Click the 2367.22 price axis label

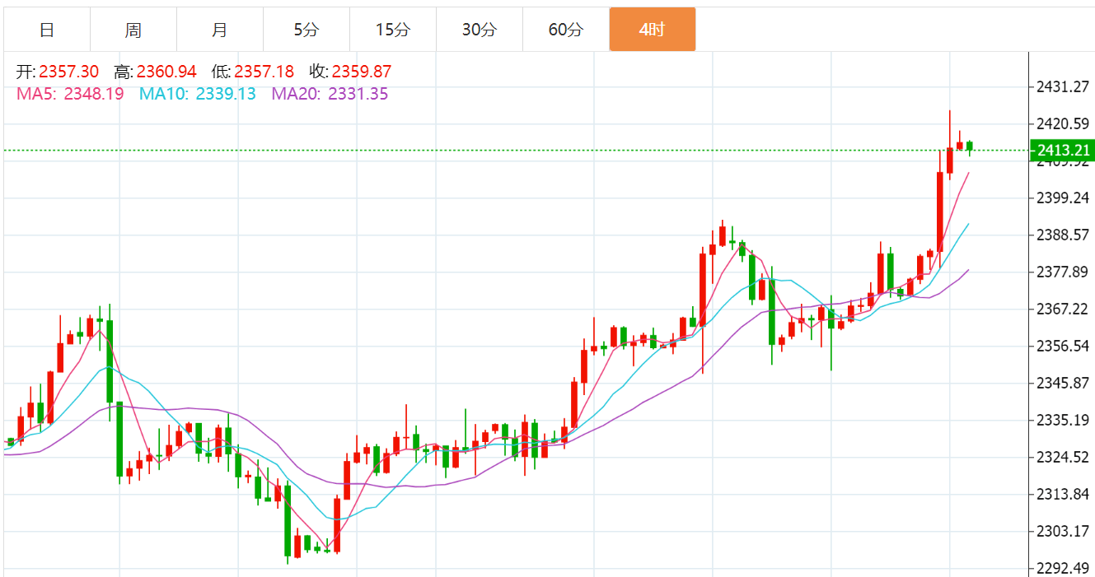(x=1063, y=309)
